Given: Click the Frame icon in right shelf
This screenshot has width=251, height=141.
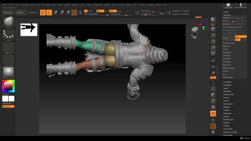Looking at the screenshot, I should coord(213,89).
